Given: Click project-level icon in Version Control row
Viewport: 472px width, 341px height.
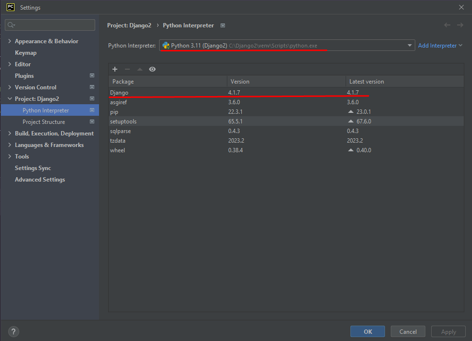Looking at the screenshot, I should click(x=92, y=87).
